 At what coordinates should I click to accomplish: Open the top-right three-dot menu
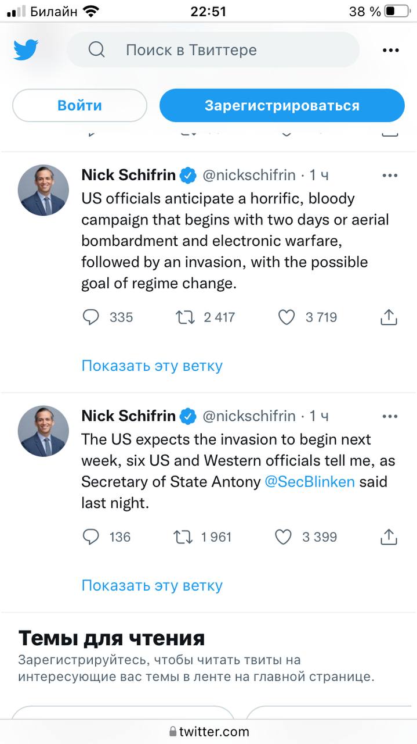(390, 51)
